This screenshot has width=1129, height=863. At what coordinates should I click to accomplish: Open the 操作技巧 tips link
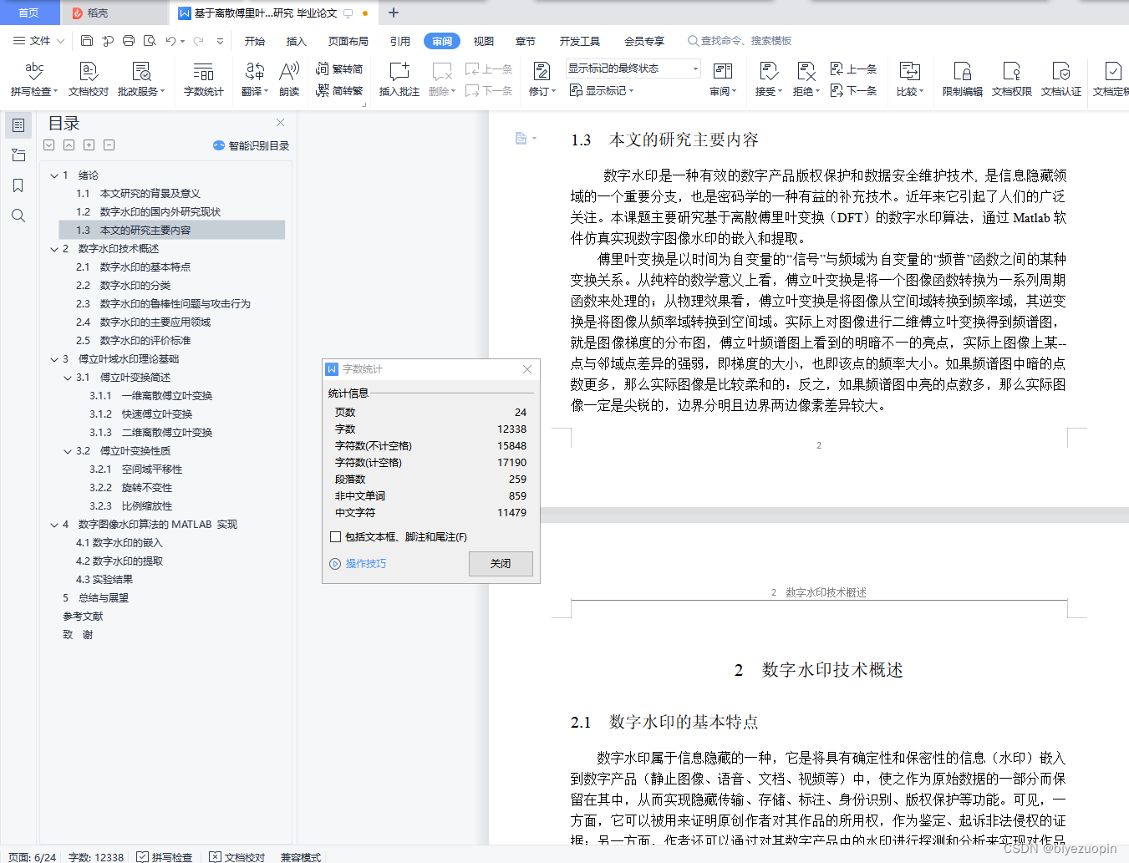(x=359, y=564)
